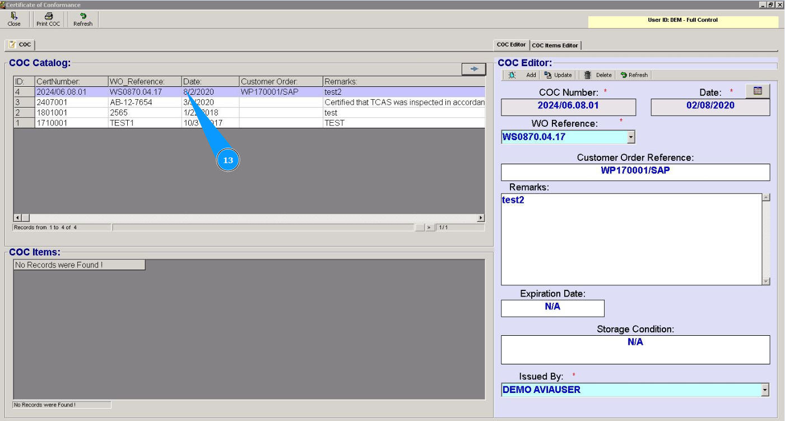Click the Customer Order column header
Viewport: 785px width, 421px height.
(x=281, y=82)
